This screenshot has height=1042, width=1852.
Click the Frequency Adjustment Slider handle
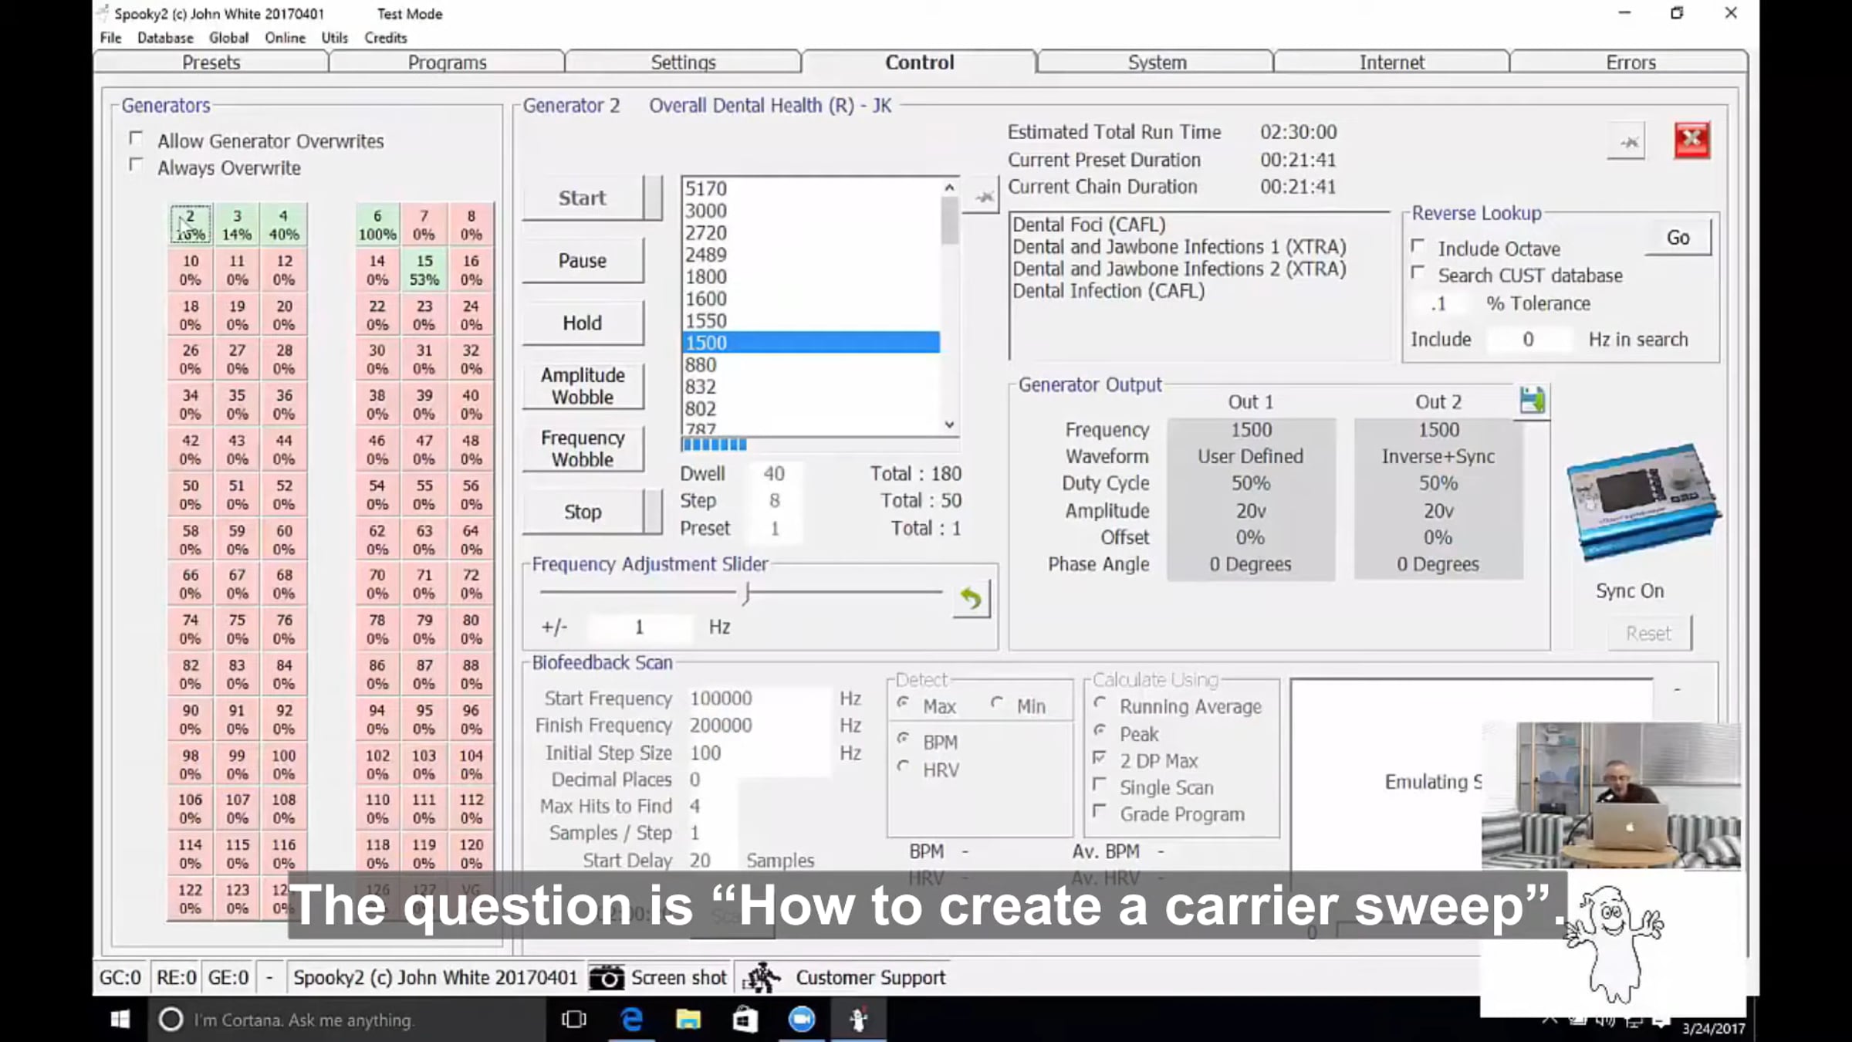[746, 594]
